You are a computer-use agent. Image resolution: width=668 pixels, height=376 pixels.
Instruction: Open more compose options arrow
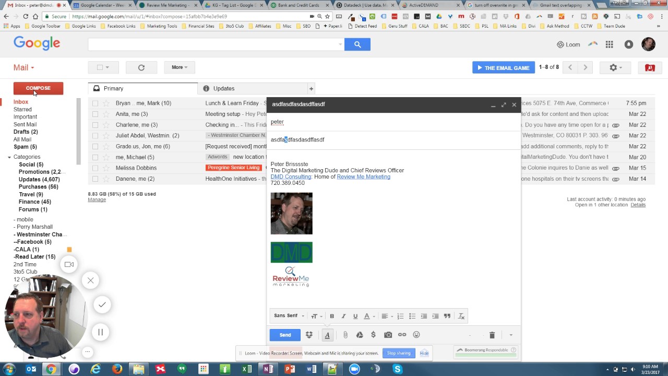pos(511,335)
